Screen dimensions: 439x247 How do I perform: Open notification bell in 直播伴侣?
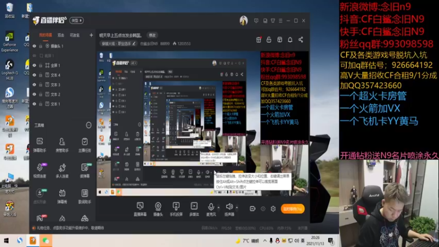tap(290, 40)
